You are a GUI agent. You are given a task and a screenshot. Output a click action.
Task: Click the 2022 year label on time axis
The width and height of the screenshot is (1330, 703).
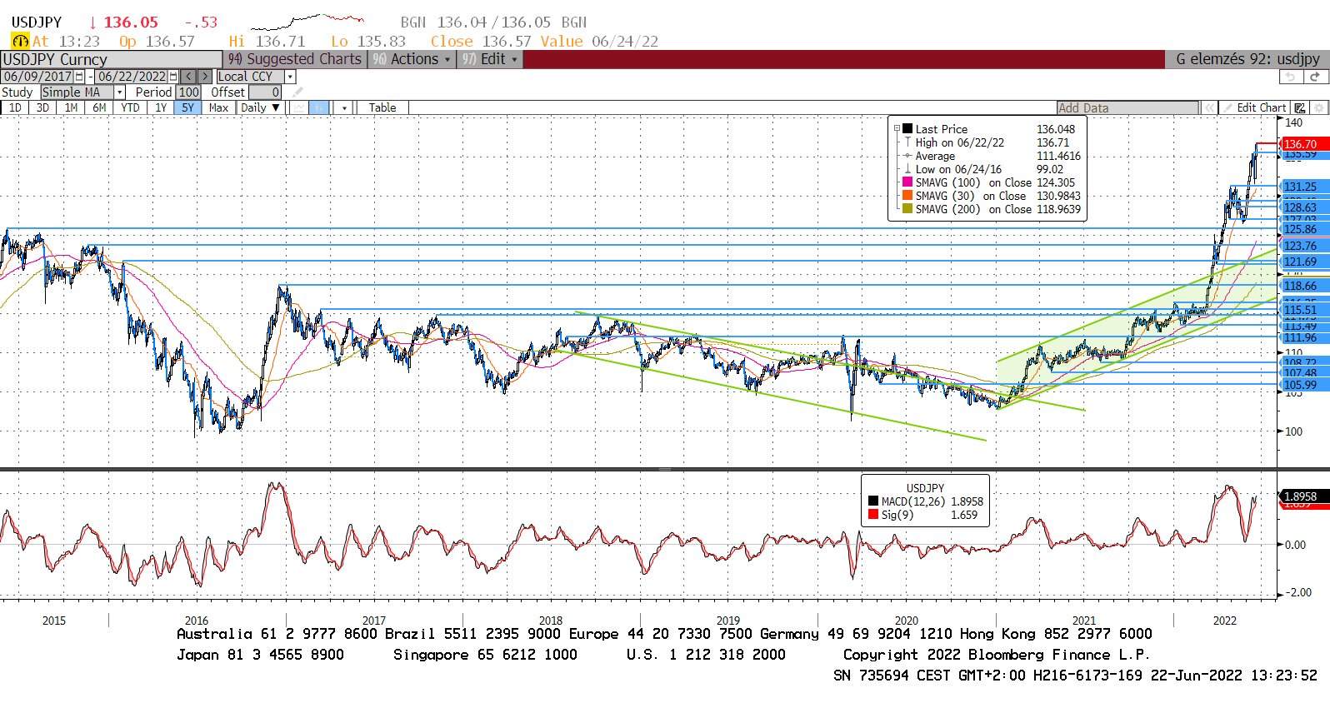(x=1225, y=621)
